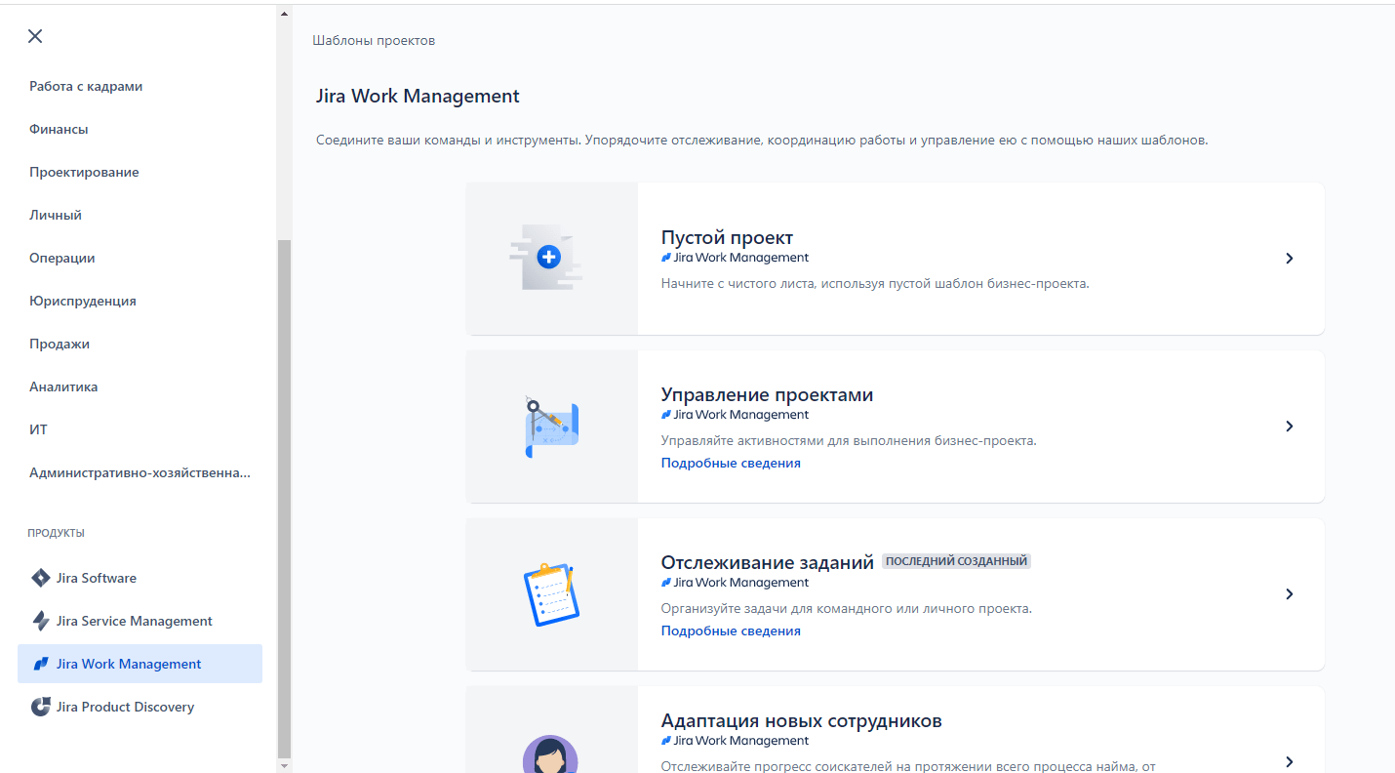Click the sidebar scrollbar down arrow

pyautogui.click(x=284, y=766)
